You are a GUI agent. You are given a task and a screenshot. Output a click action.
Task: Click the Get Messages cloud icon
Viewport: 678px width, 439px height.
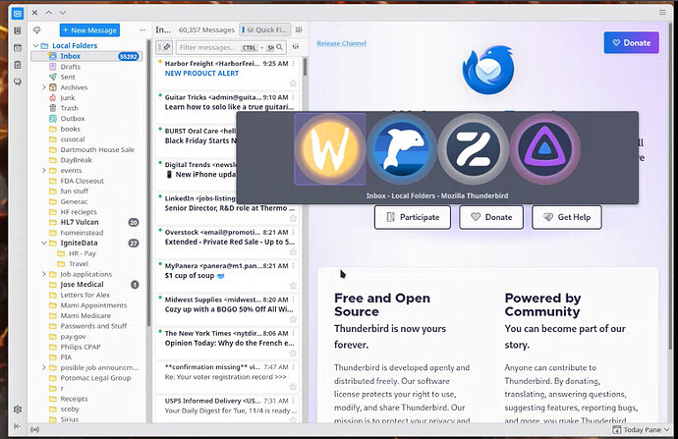(x=36, y=30)
